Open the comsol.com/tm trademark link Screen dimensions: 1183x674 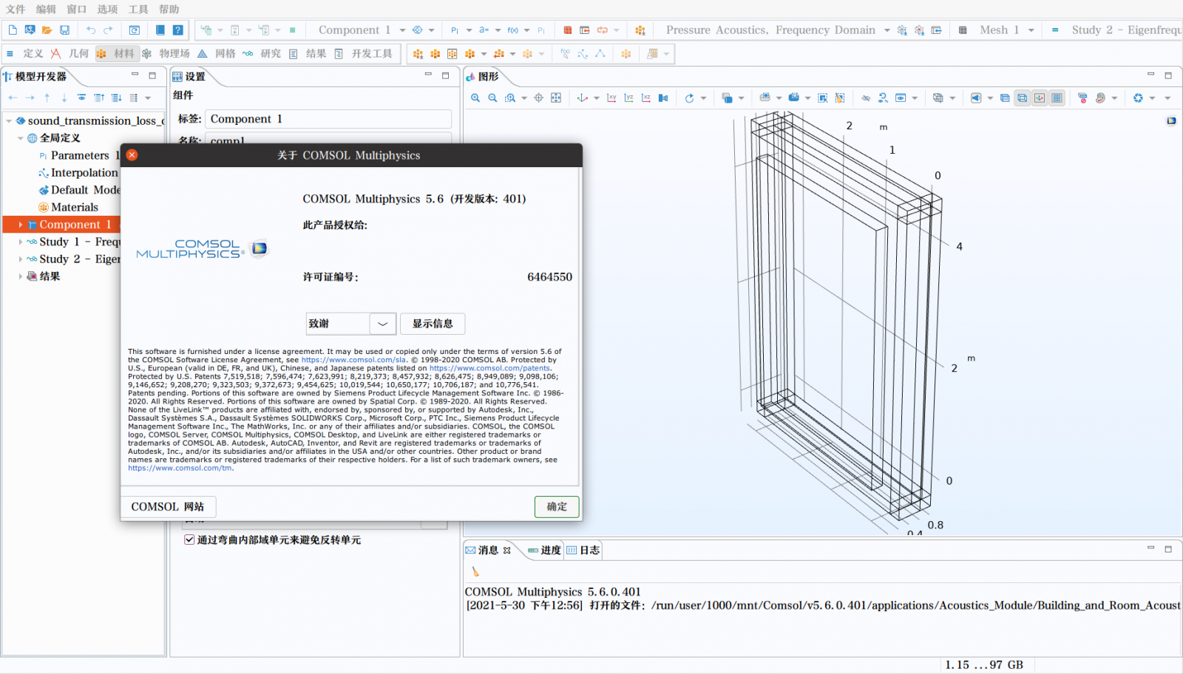click(x=180, y=468)
